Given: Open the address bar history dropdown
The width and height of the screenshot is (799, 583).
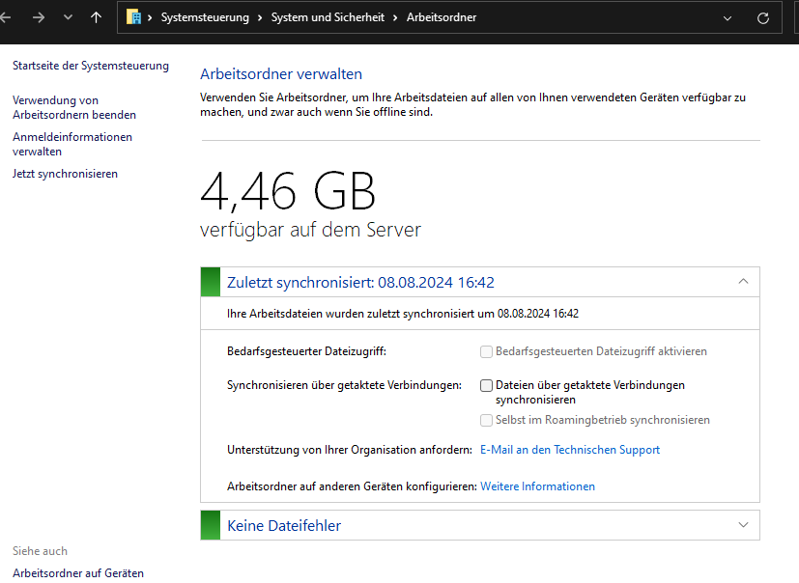Looking at the screenshot, I should [x=728, y=18].
